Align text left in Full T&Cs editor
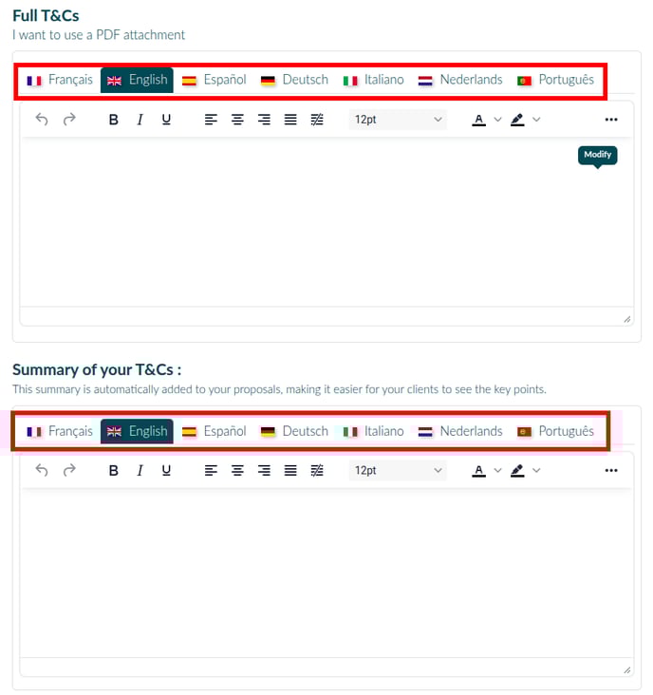The width and height of the screenshot is (653, 695). tap(211, 120)
